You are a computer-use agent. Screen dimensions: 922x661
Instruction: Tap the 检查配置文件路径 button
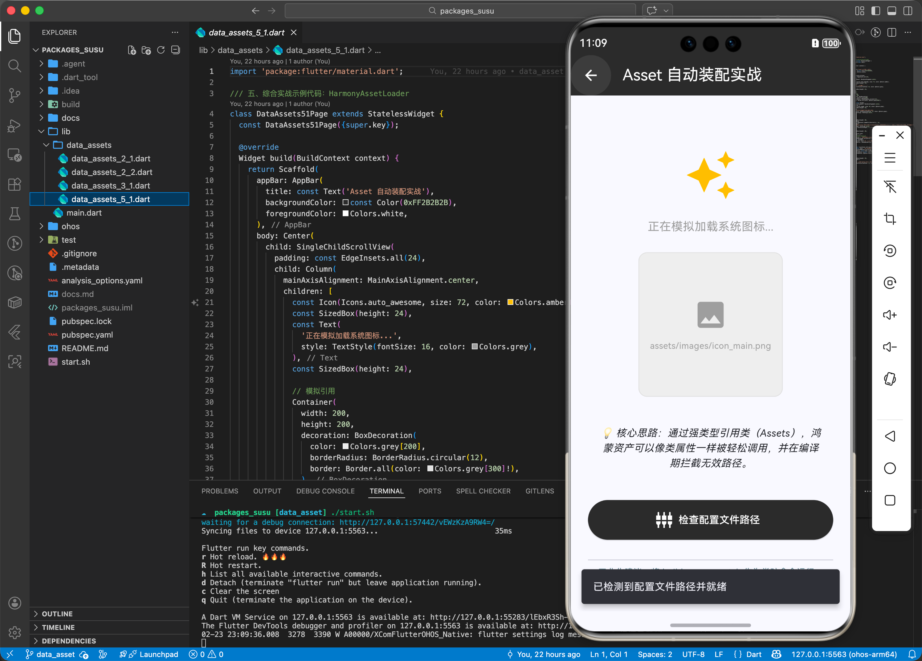(x=710, y=520)
